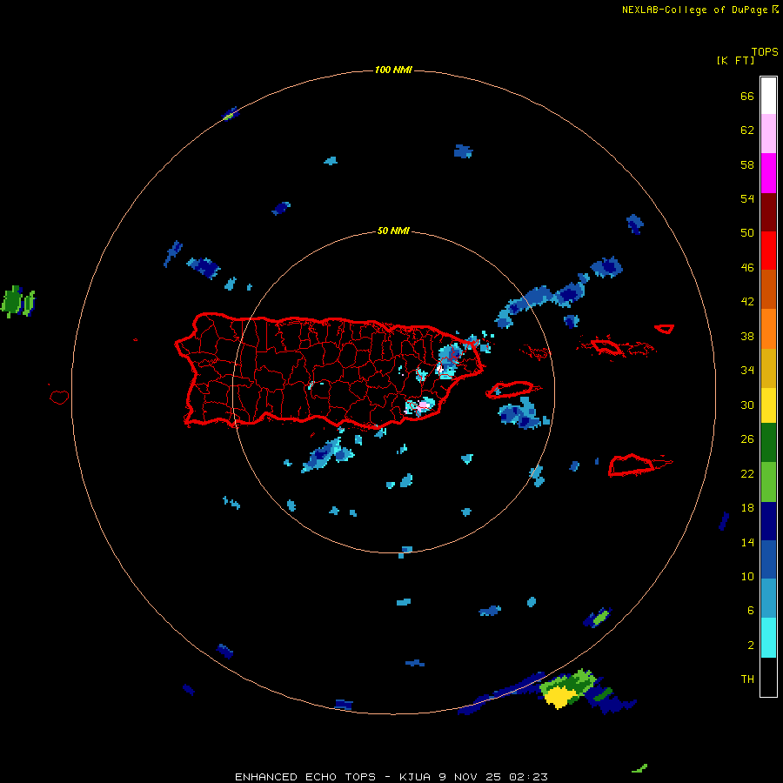Click the legend value 26

click(747, 439)
